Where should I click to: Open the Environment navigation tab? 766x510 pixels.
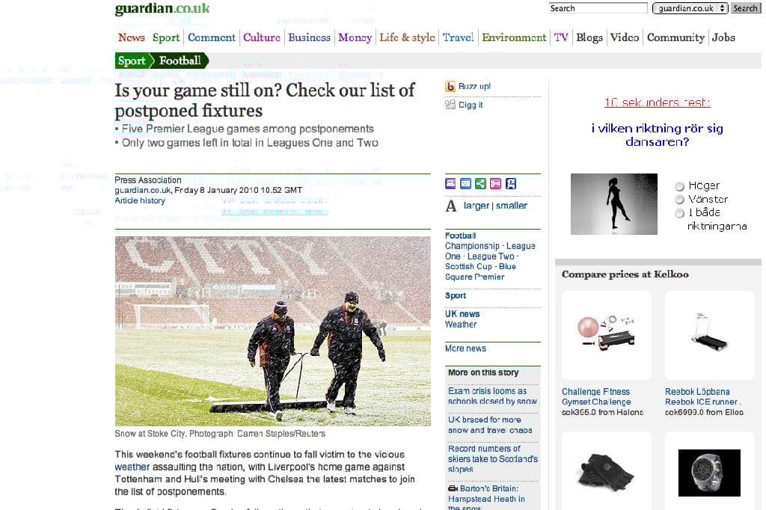(514, 37)
